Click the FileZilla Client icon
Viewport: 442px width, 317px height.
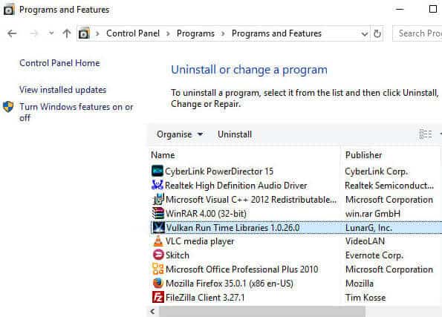[157, 297]
